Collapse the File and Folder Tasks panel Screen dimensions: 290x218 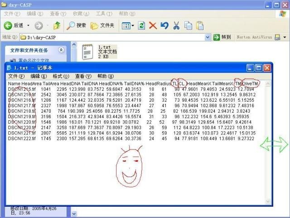(61, 50)
